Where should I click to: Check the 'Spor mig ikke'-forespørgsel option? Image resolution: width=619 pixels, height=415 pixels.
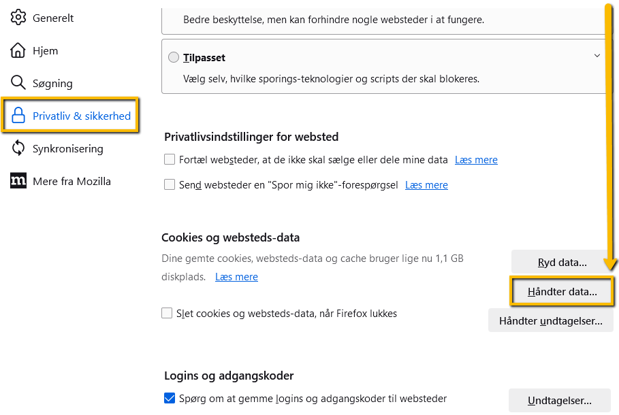[x=170, y=184]
